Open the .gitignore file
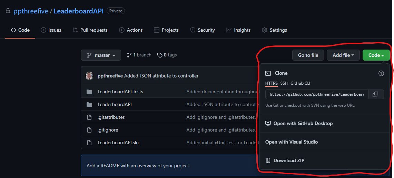Viewport: 394px width, 178px height. (x=108, y=130)
